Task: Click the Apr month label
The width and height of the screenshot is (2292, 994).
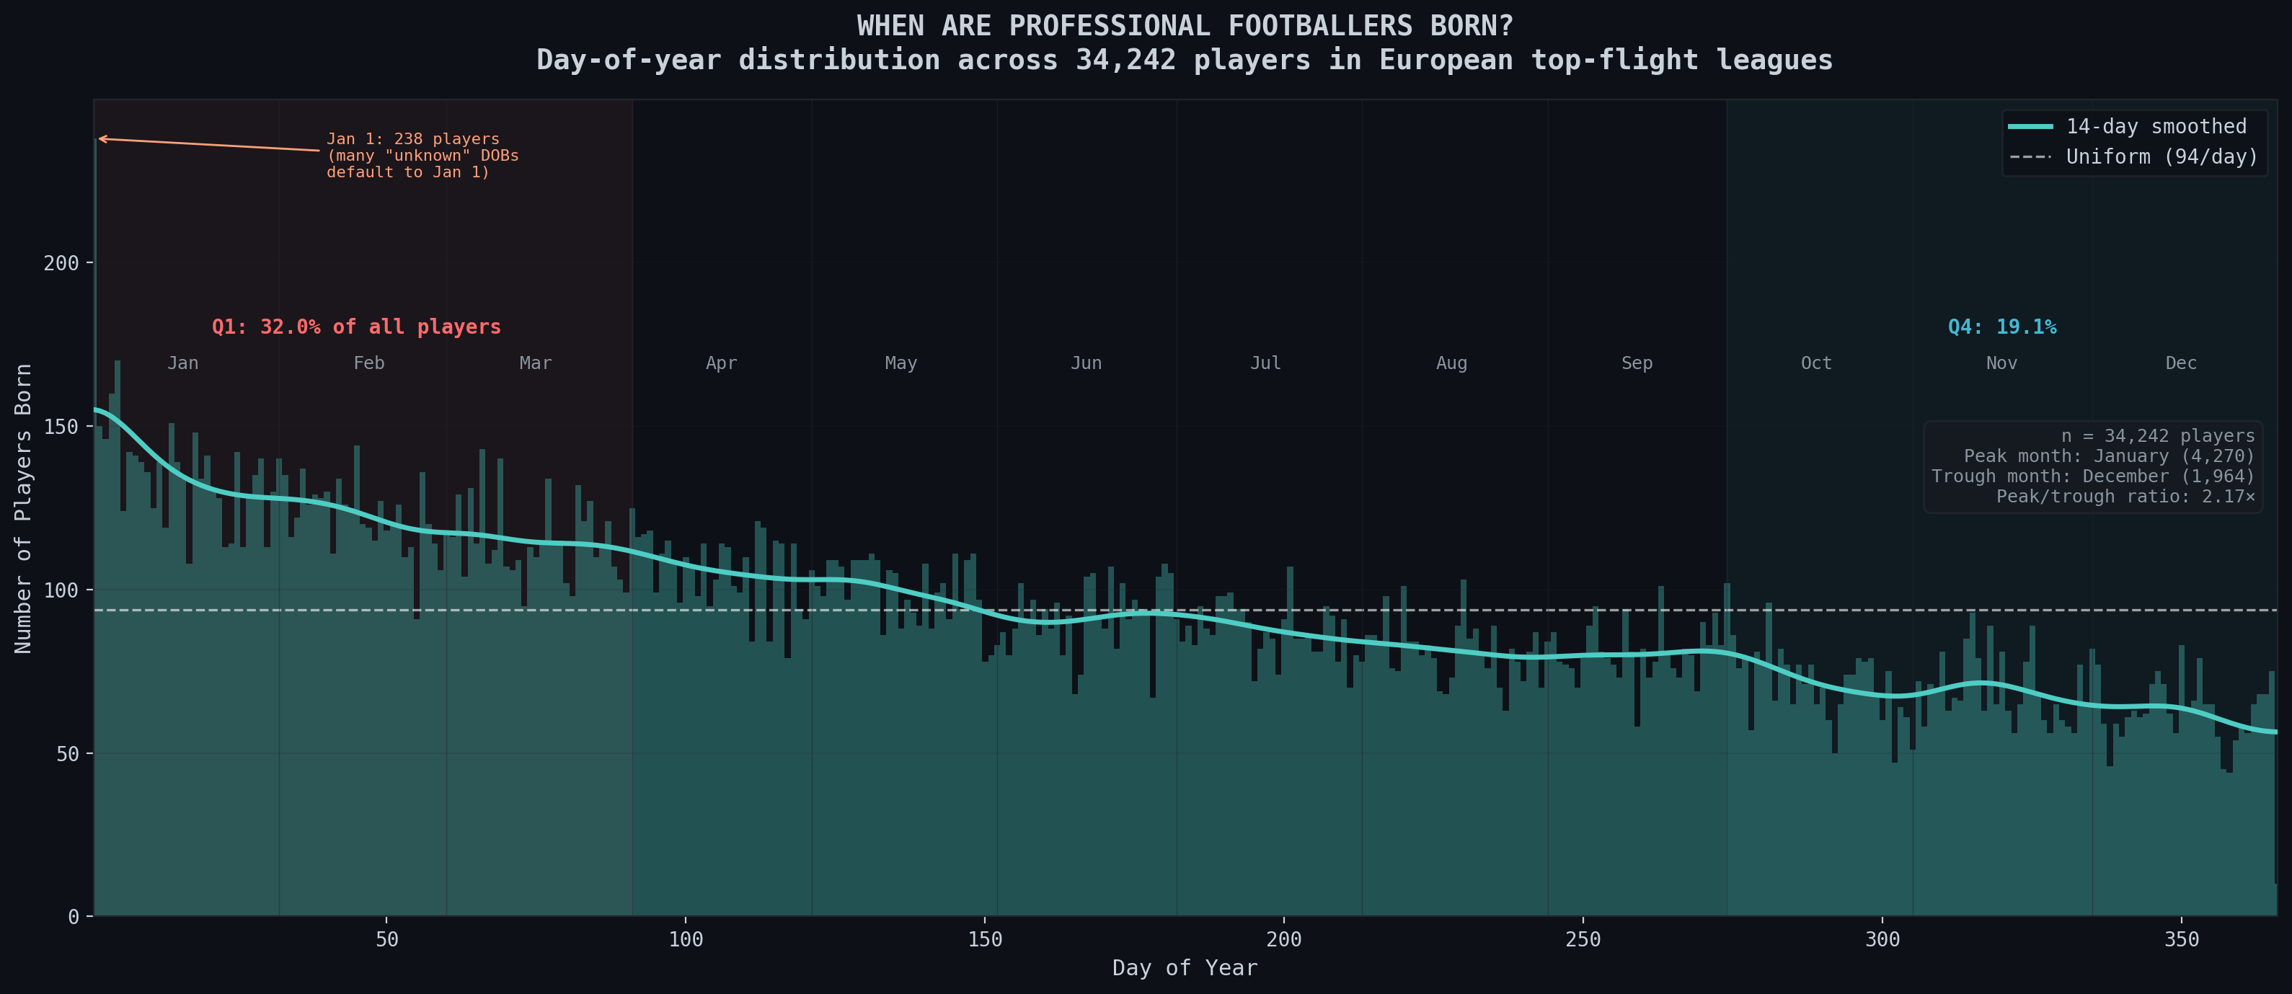Action: click(721, 363)
